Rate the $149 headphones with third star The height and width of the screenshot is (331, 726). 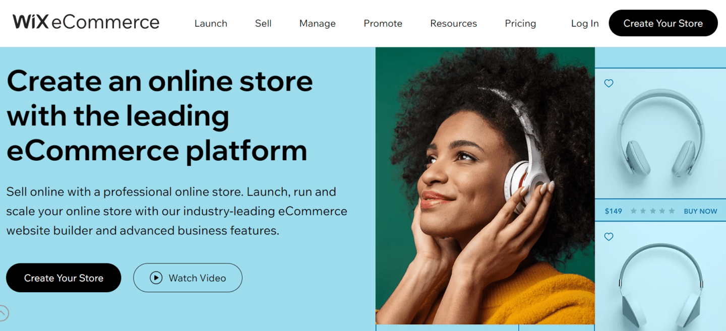point(652,211)
